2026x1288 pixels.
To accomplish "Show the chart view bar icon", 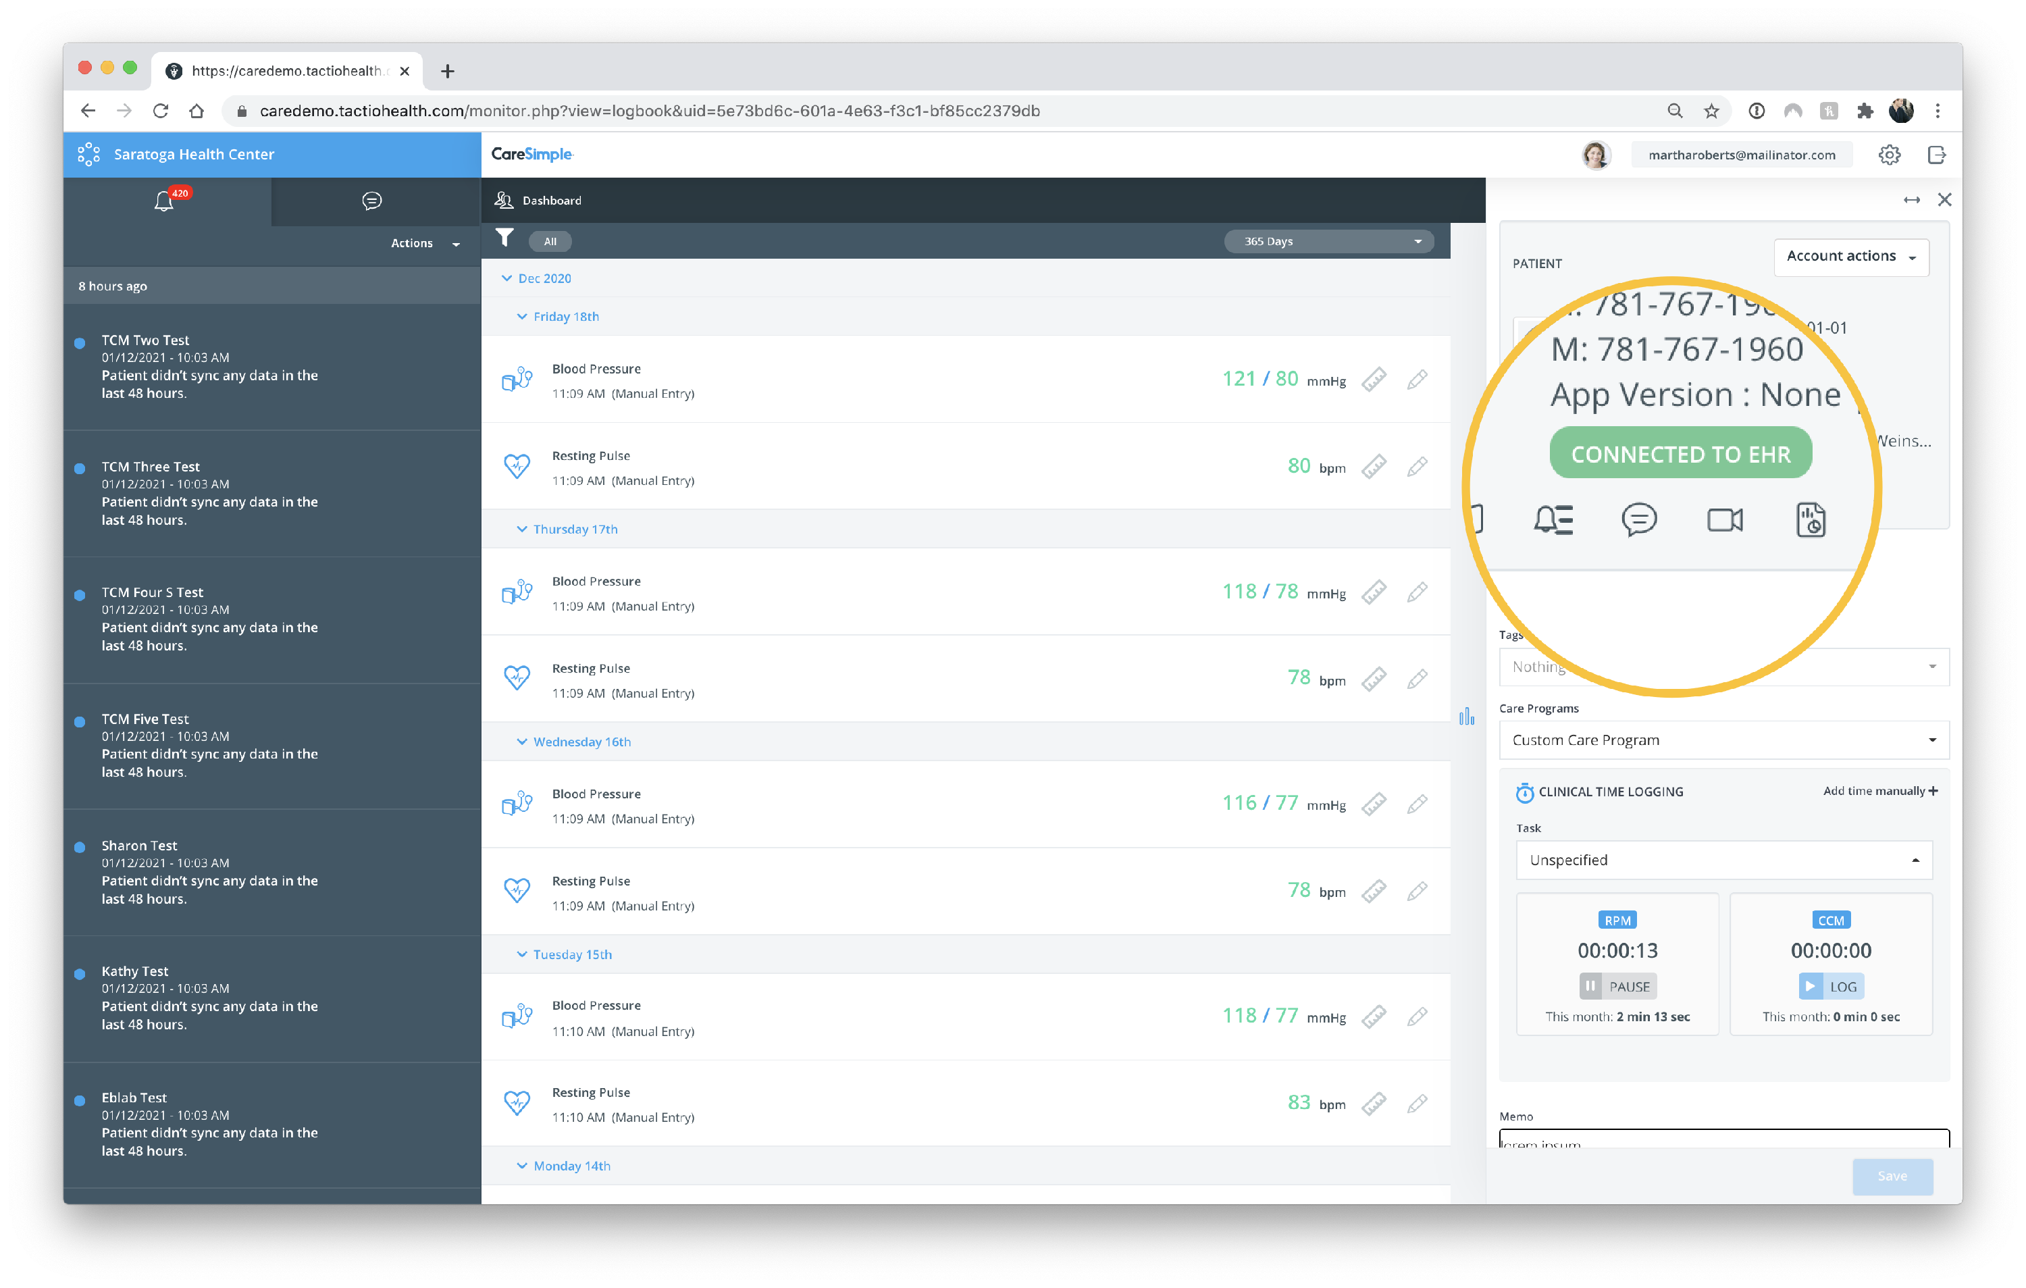I will [1467, 717].
